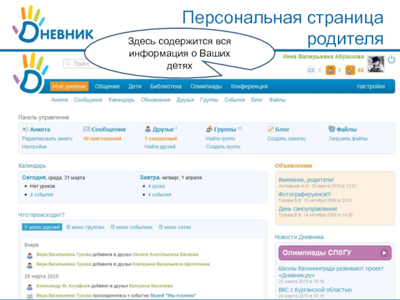Click the Редактировать анкету link
The height and width of the screenshot is (300, 400).
[47, 138]
